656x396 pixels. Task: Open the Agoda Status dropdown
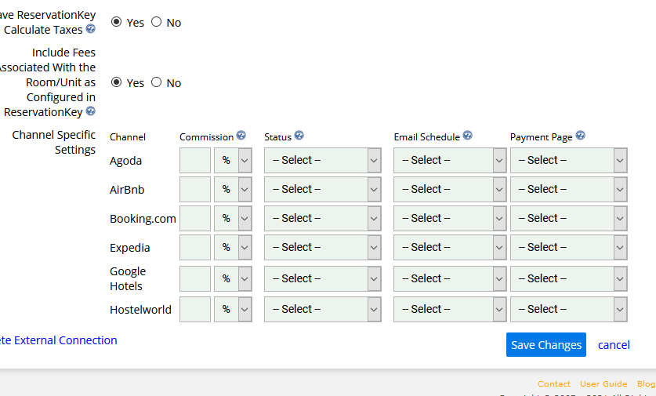[x=322, y=160]
